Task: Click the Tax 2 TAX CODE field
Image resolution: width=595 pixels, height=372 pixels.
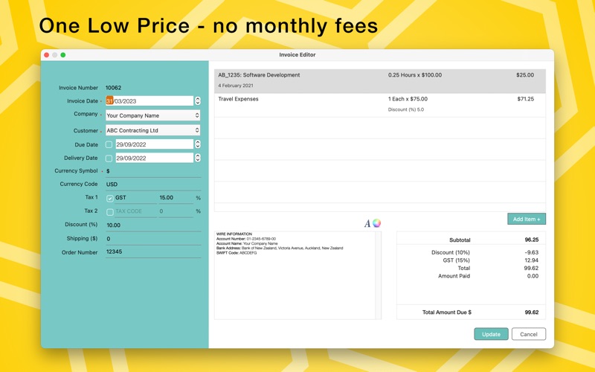Action: 135,211
